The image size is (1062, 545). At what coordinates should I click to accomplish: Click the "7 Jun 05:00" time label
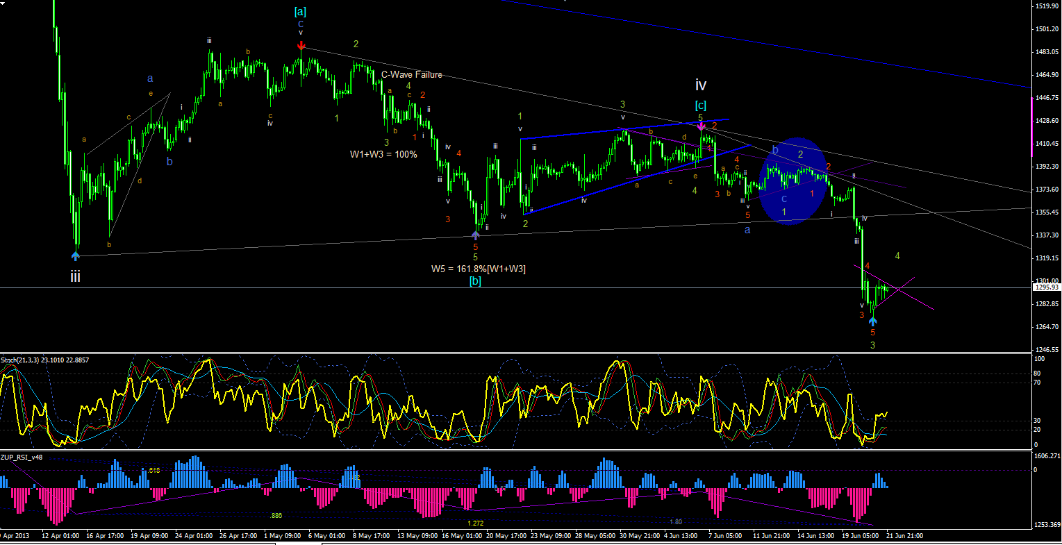(x=726, y=536)
